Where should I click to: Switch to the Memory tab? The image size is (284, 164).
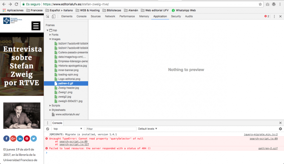pos(144,16)
